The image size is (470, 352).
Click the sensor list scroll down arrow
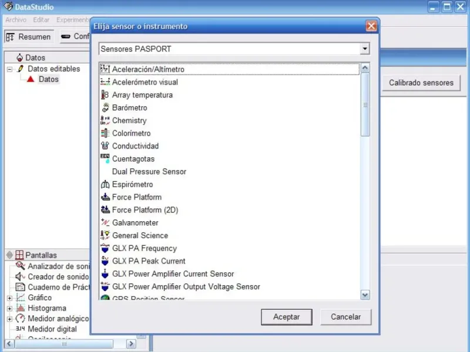pyautogui.click(x=365, y=295)
